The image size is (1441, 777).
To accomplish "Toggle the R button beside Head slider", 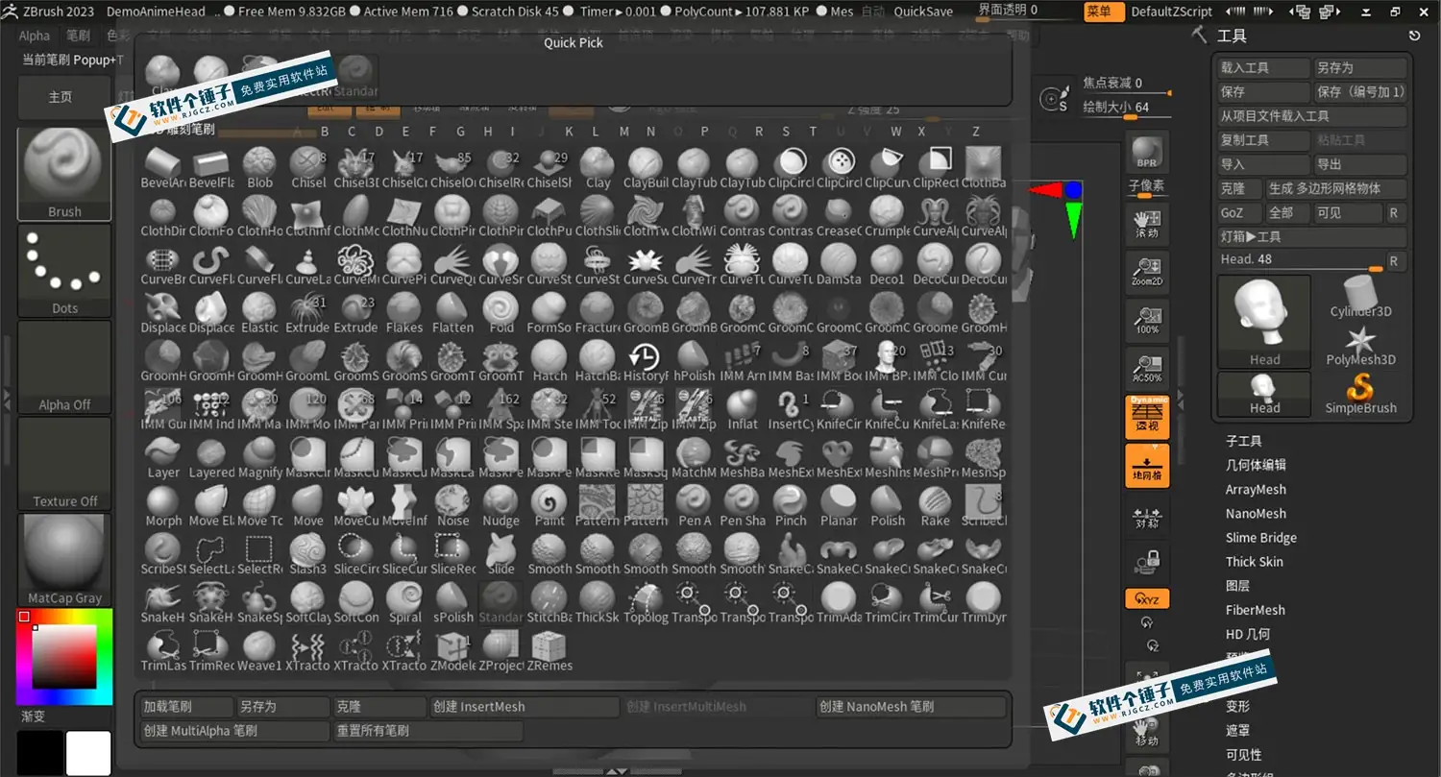I will (1394, 260).
